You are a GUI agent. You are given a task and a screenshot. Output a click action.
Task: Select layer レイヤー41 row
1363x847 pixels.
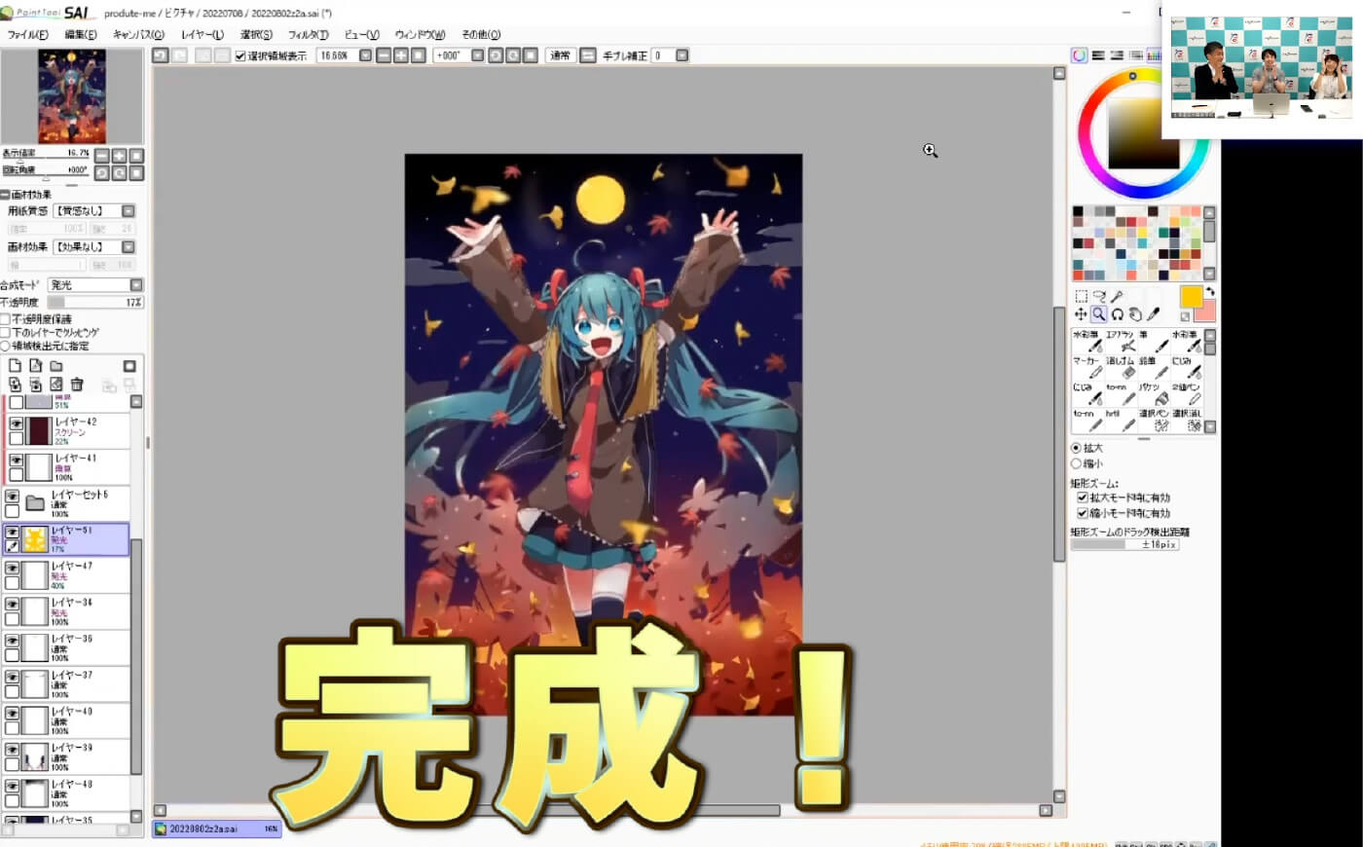point(67,466)
